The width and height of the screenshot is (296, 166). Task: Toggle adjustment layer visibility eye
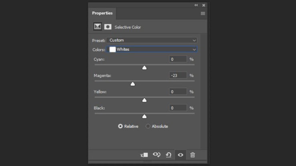click(180, 155)
